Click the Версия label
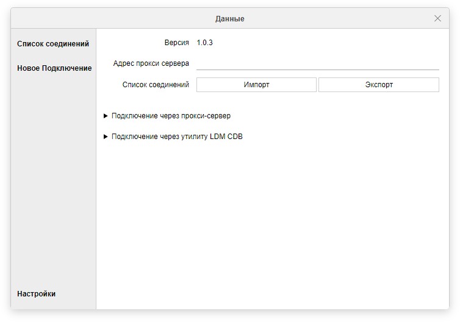 click(x=176, y=43)
